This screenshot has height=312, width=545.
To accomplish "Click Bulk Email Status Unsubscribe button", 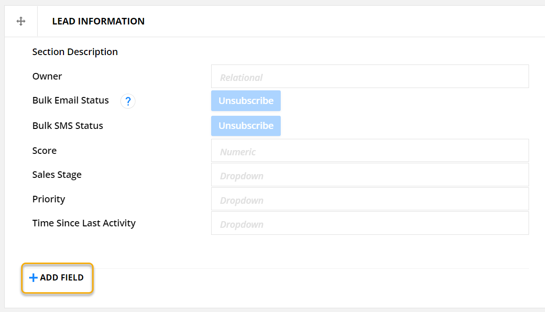I will tap(245, 101).
